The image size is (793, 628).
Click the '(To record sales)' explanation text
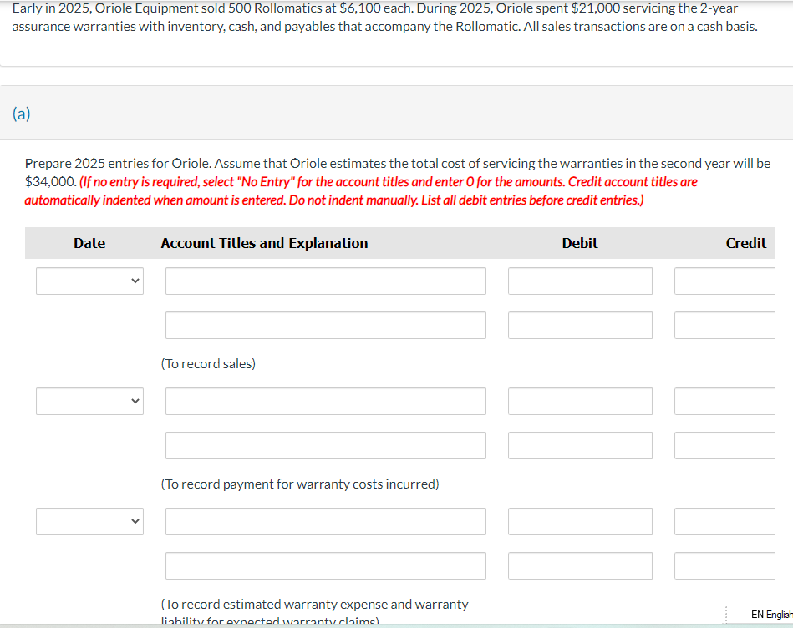(x=208, y=364)
